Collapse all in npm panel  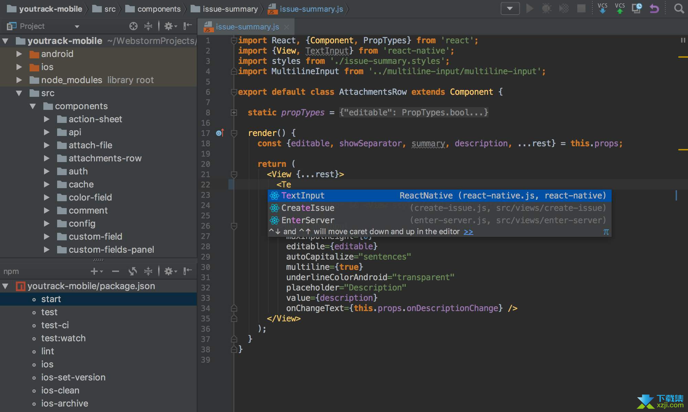[x=148, y=271]
